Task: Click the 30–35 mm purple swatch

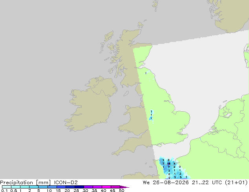Action: tap(88, 187)
